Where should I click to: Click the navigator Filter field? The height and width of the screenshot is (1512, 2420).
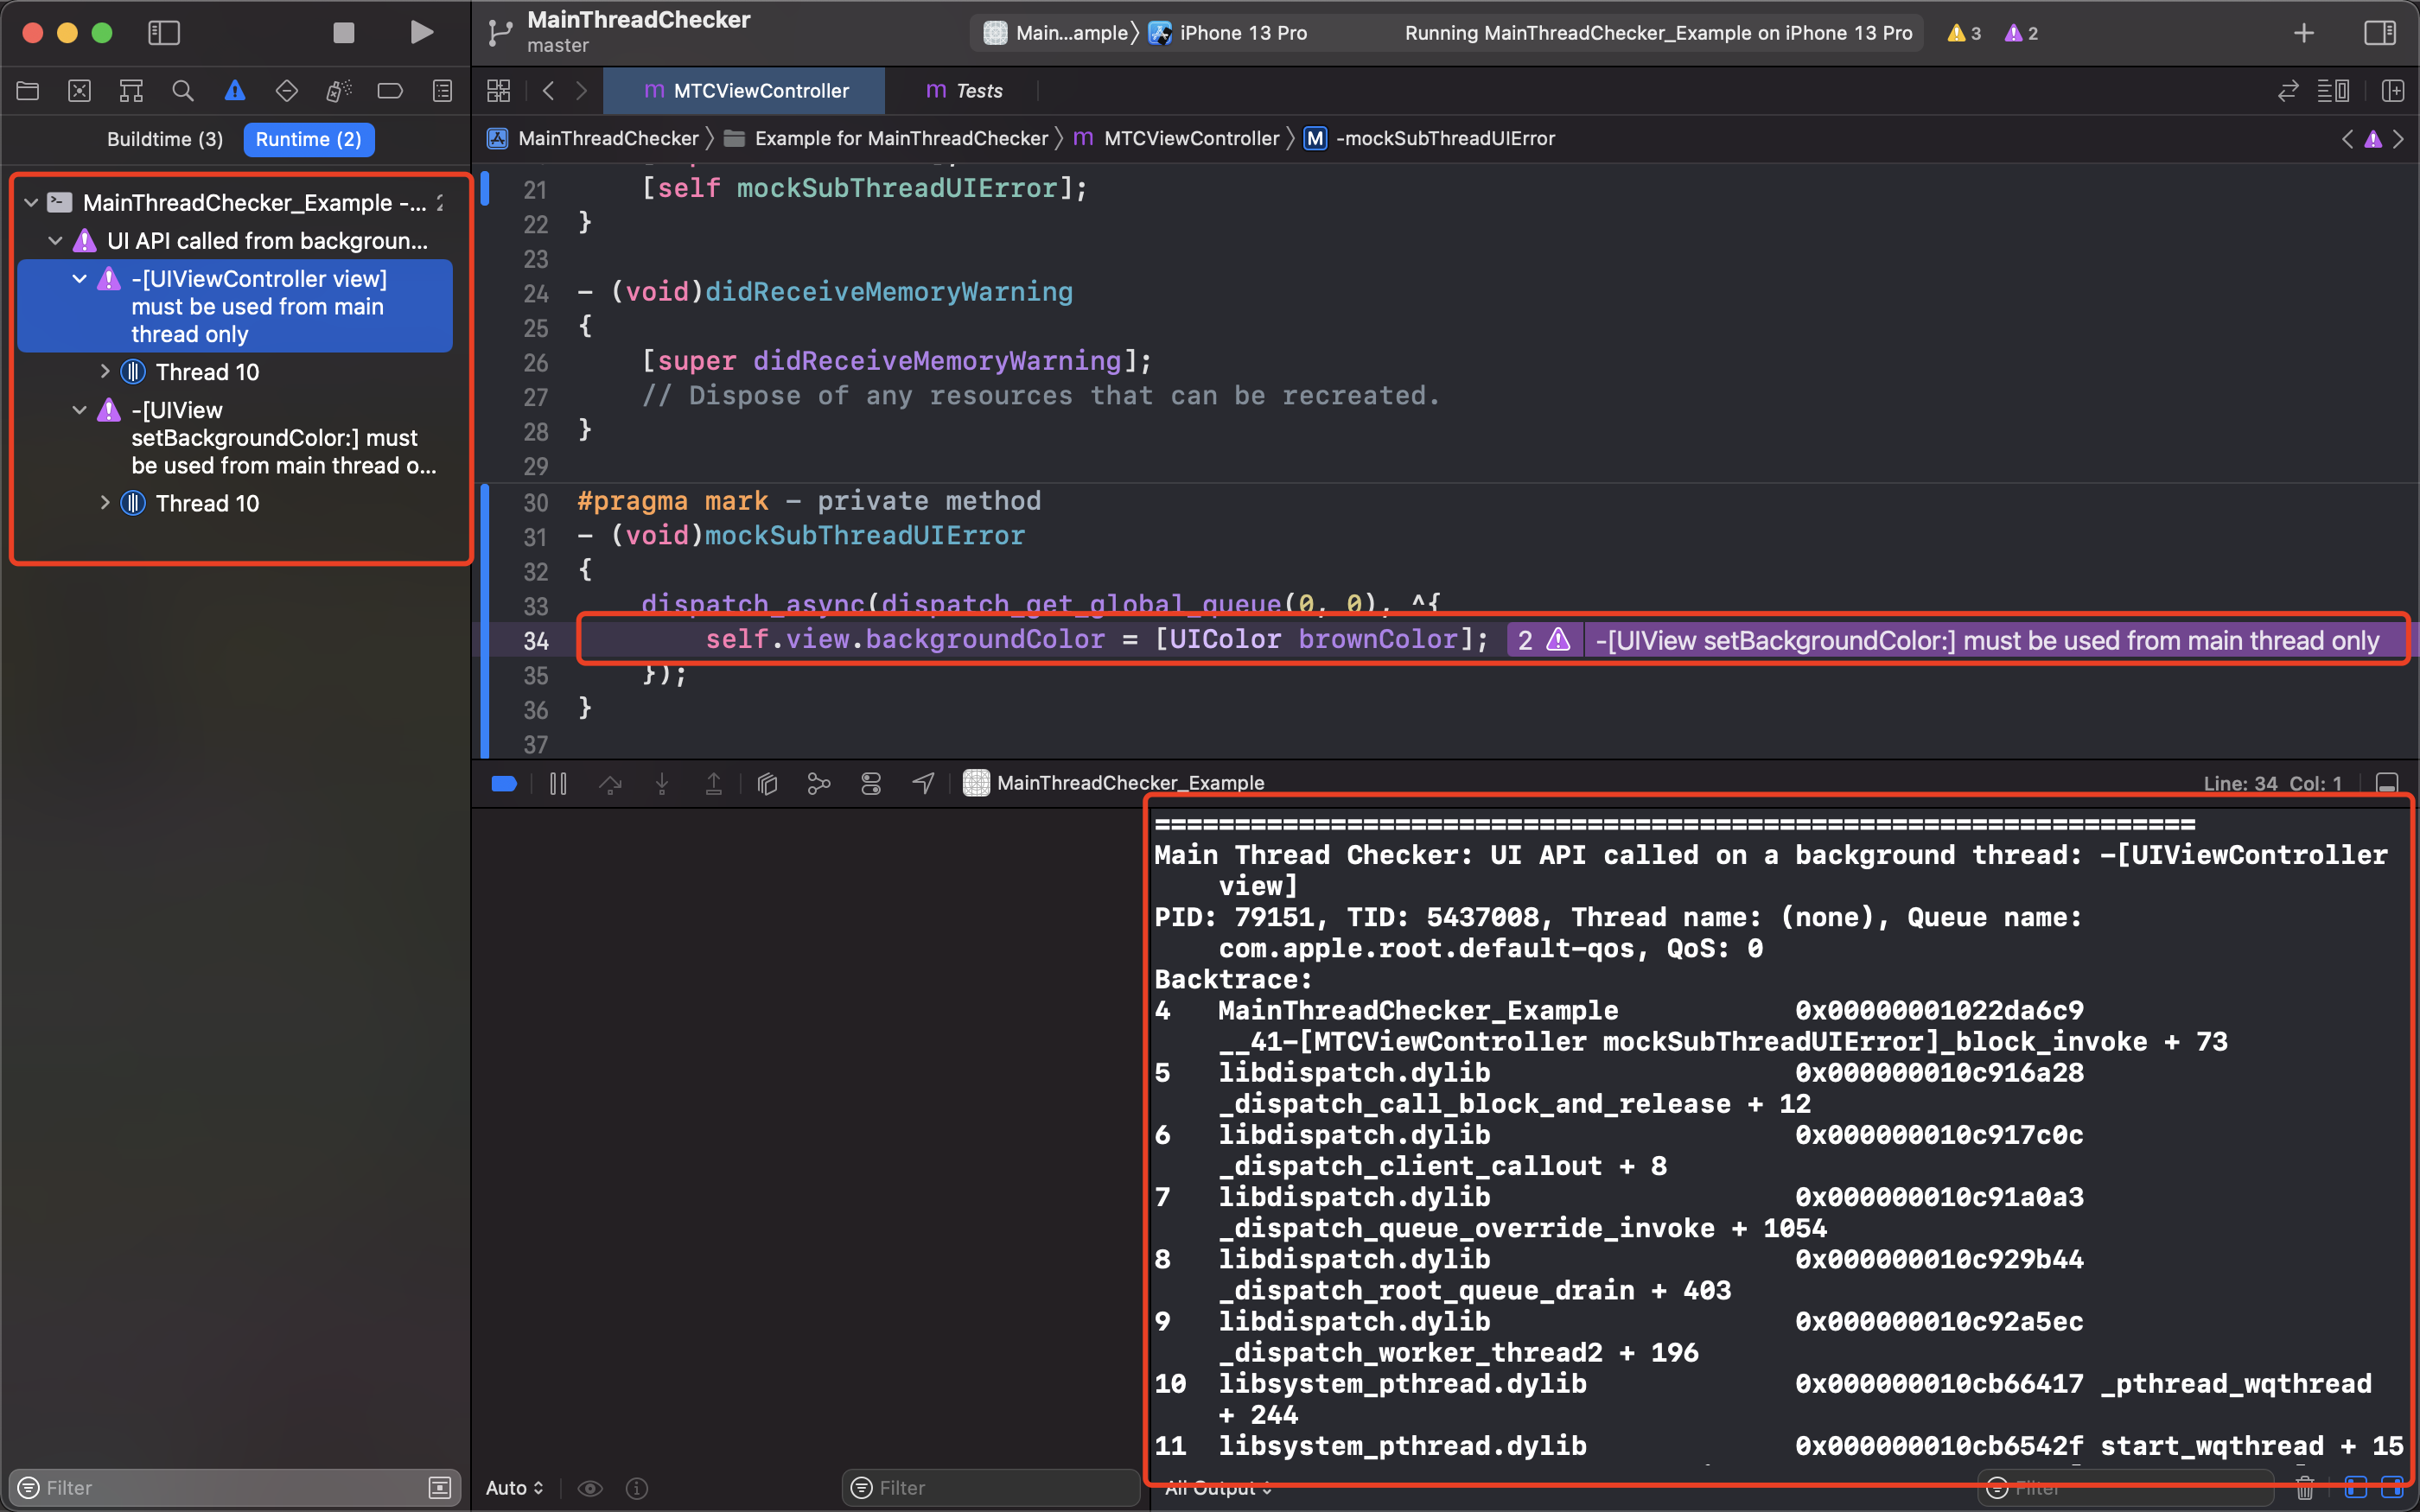(230, 1488)
